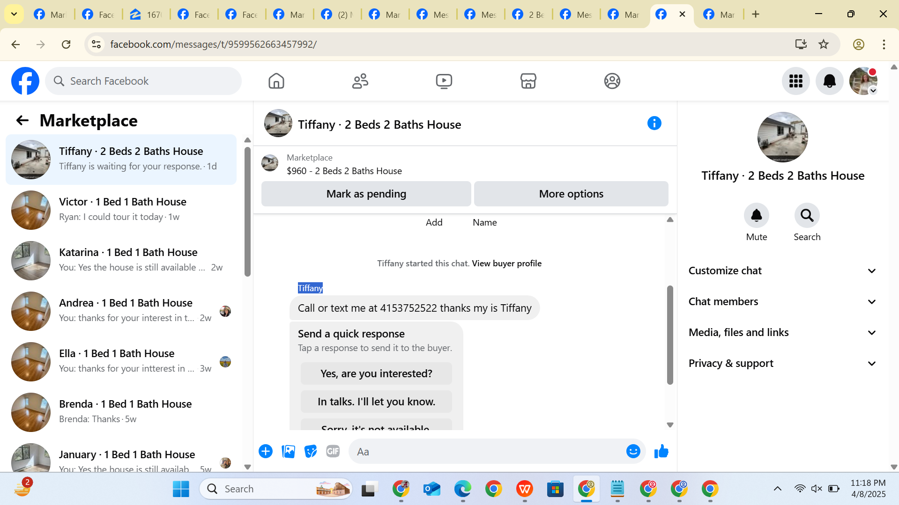Click Mark as pending button
Viewport: 899px width, 505px height.
click(x=366, y=194)
